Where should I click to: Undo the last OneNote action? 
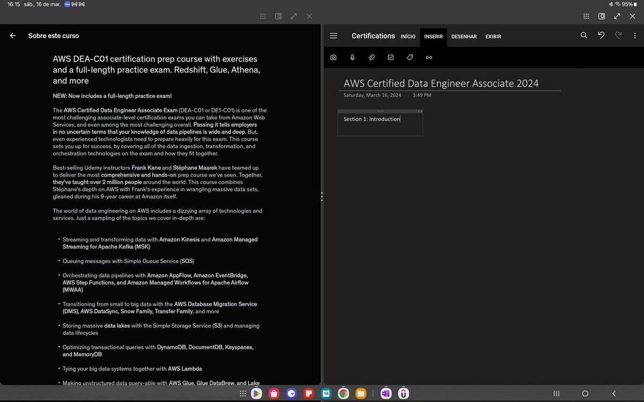(602, 36)
